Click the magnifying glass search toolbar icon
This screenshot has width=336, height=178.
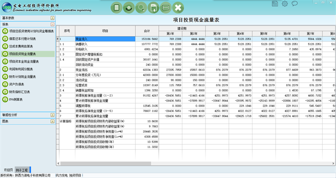click(141, 8)
